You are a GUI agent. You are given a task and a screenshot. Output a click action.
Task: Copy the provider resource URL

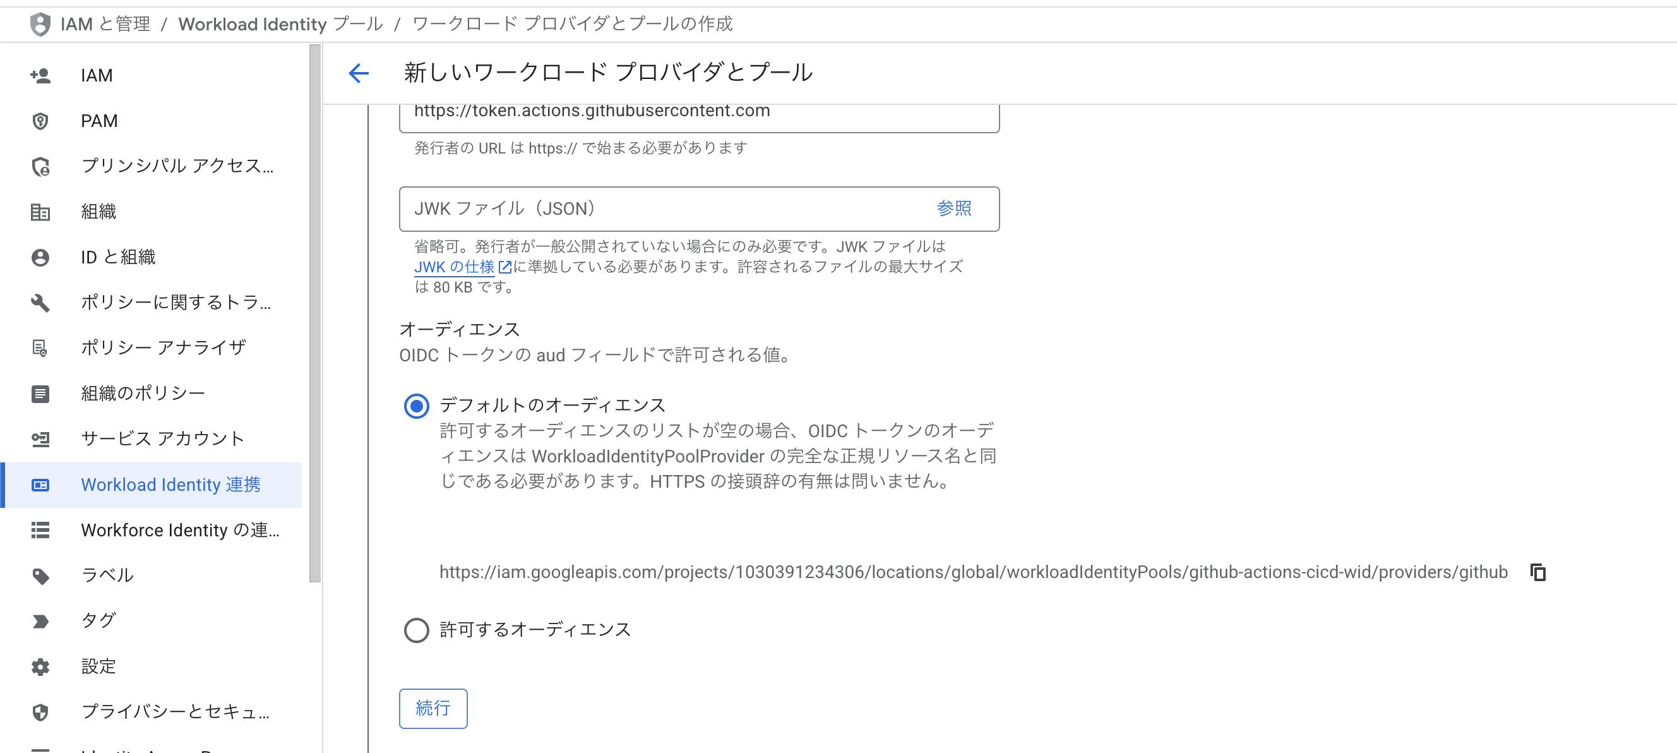(1538, 572)
